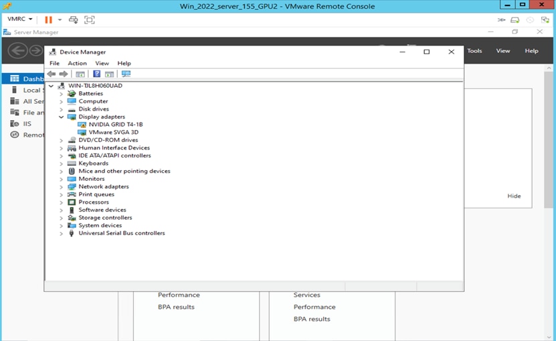Open Performance link under Services
556x341 pixels.
pyautogui.click(x=314, y=307)
